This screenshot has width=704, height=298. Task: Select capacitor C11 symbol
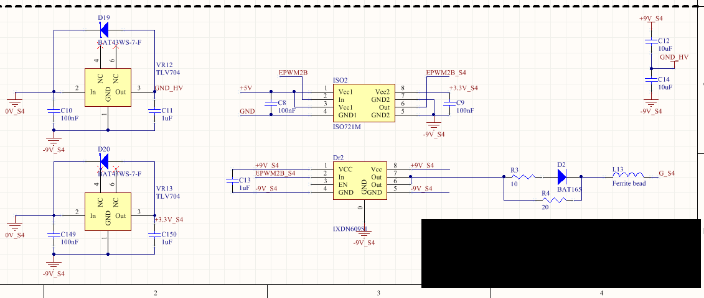pos(154,109)
